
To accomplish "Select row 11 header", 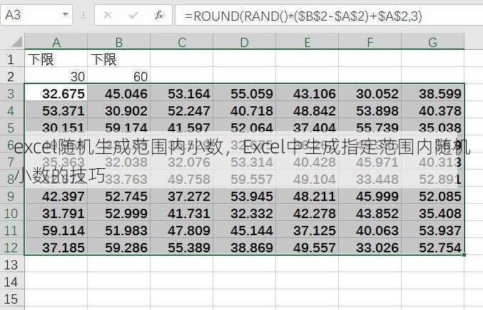I will tap(11, 230).
